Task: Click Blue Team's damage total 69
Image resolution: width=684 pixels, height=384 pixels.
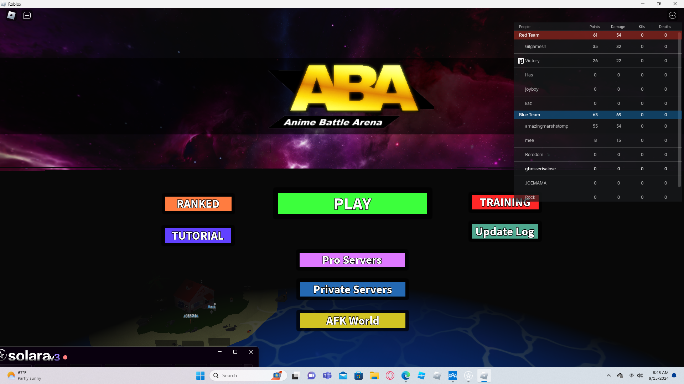Action: click(x=618, y=115)
